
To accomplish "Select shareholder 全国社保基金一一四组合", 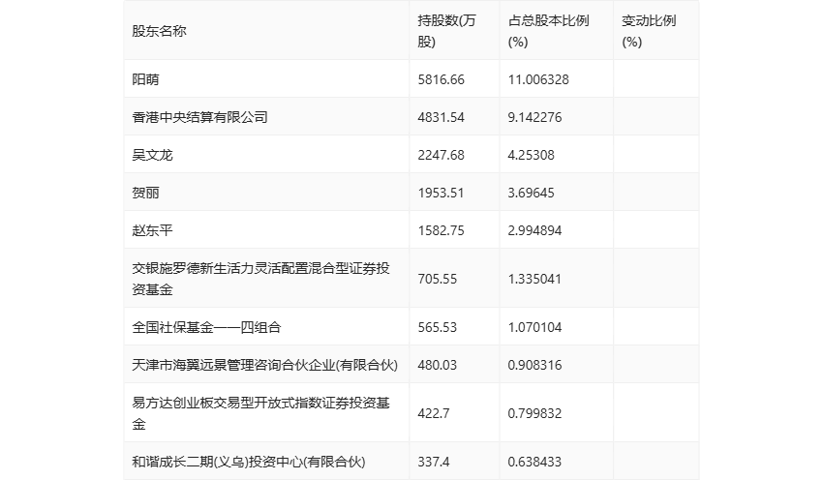I will 206,327.
